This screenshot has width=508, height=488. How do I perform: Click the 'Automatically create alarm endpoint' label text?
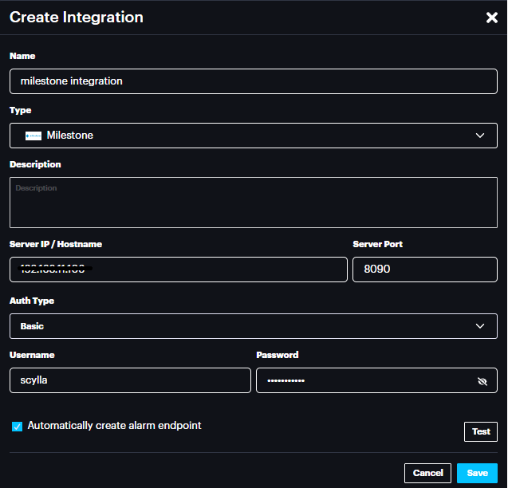click(x=114, y=426)
